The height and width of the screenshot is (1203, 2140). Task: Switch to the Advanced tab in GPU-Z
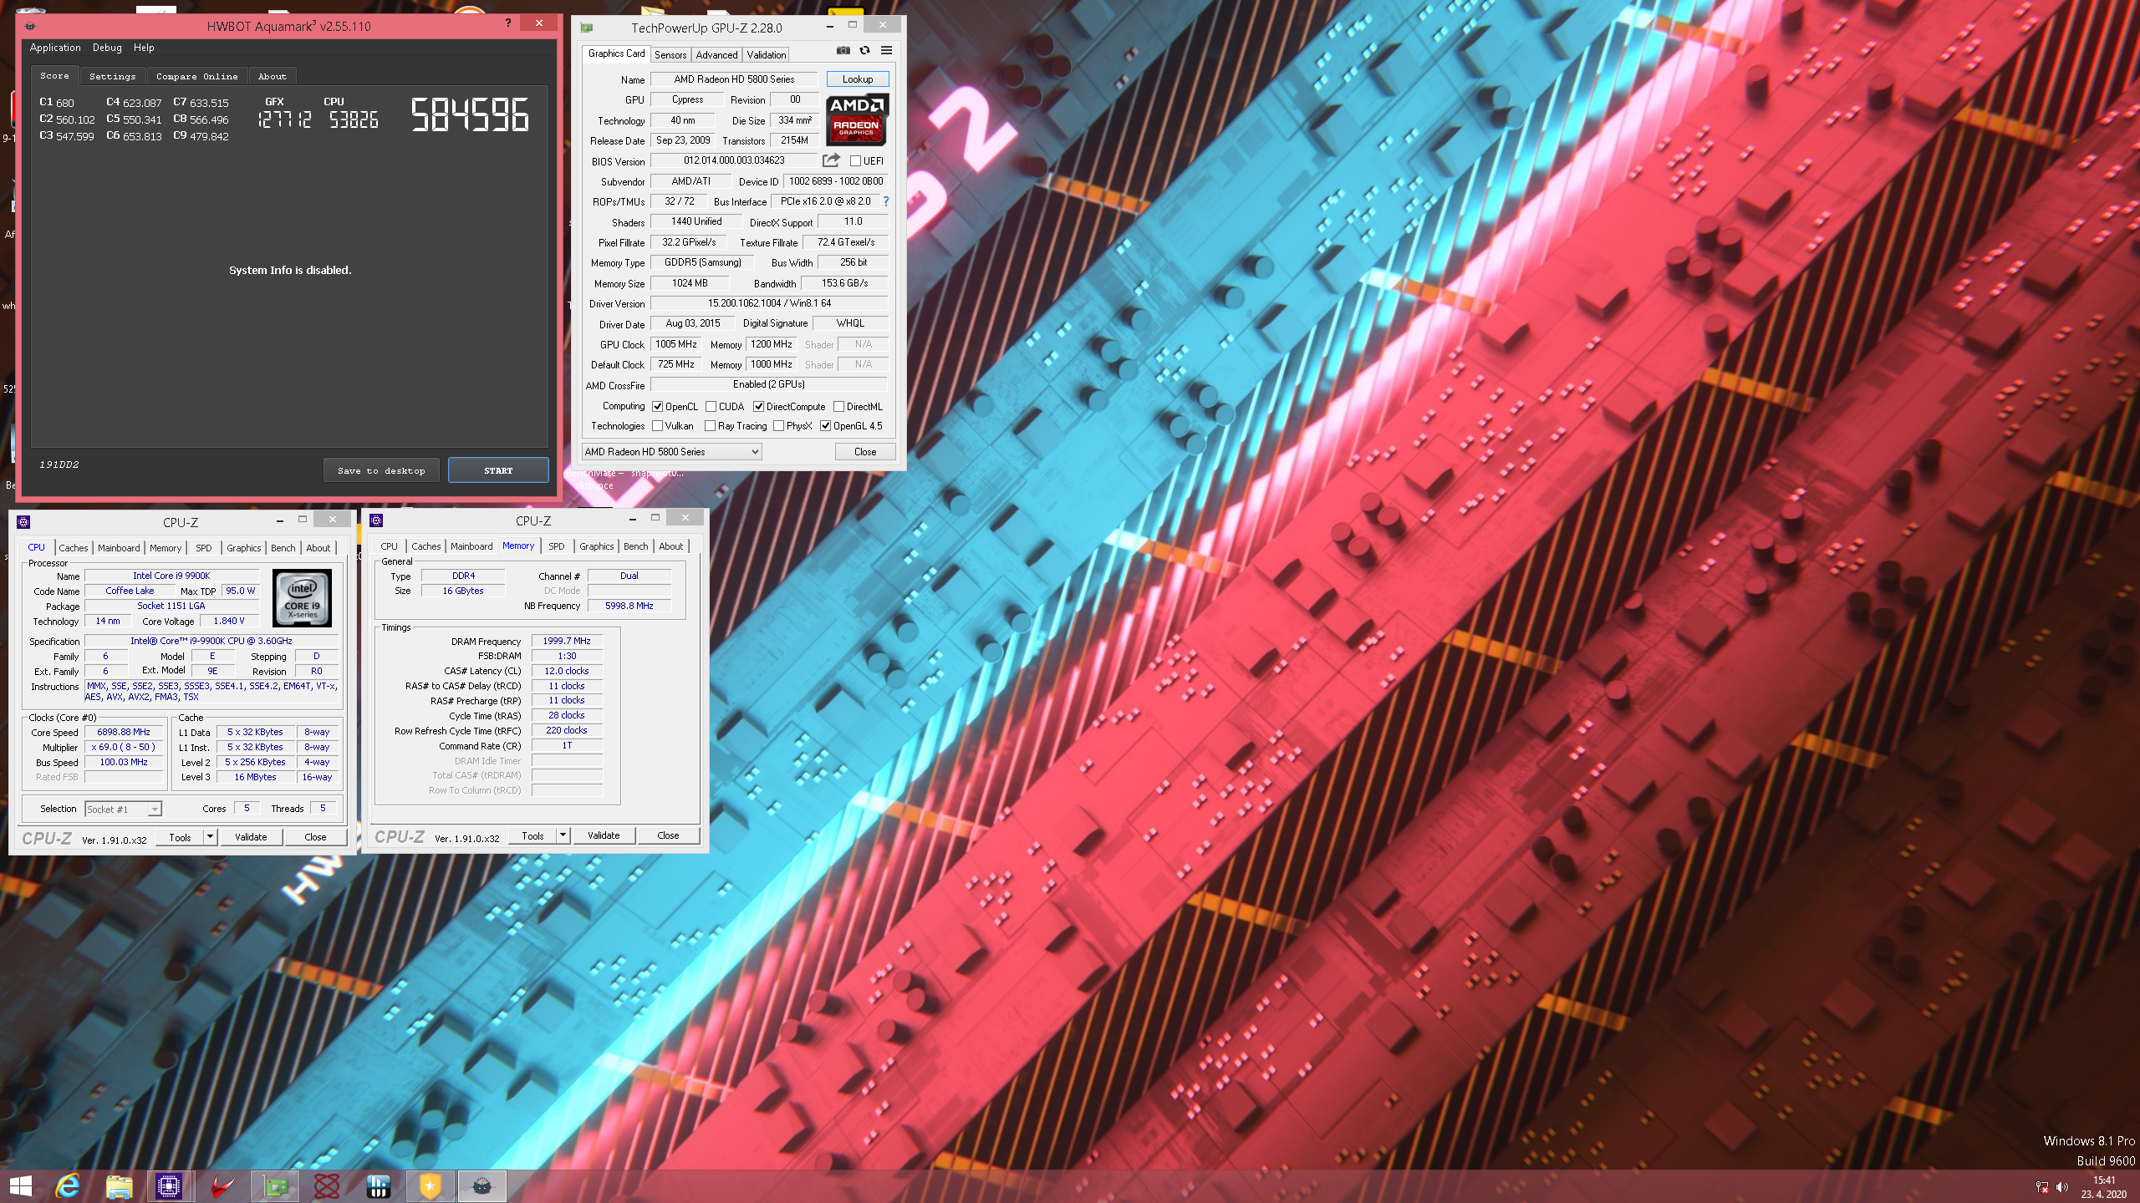(716, 55)
